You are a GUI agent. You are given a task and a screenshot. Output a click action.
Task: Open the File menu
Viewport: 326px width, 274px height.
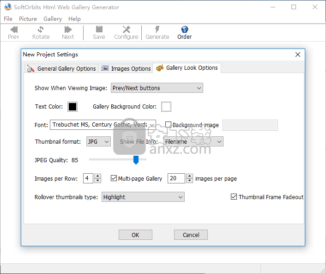pyautogui.click(x=8, y=19)
